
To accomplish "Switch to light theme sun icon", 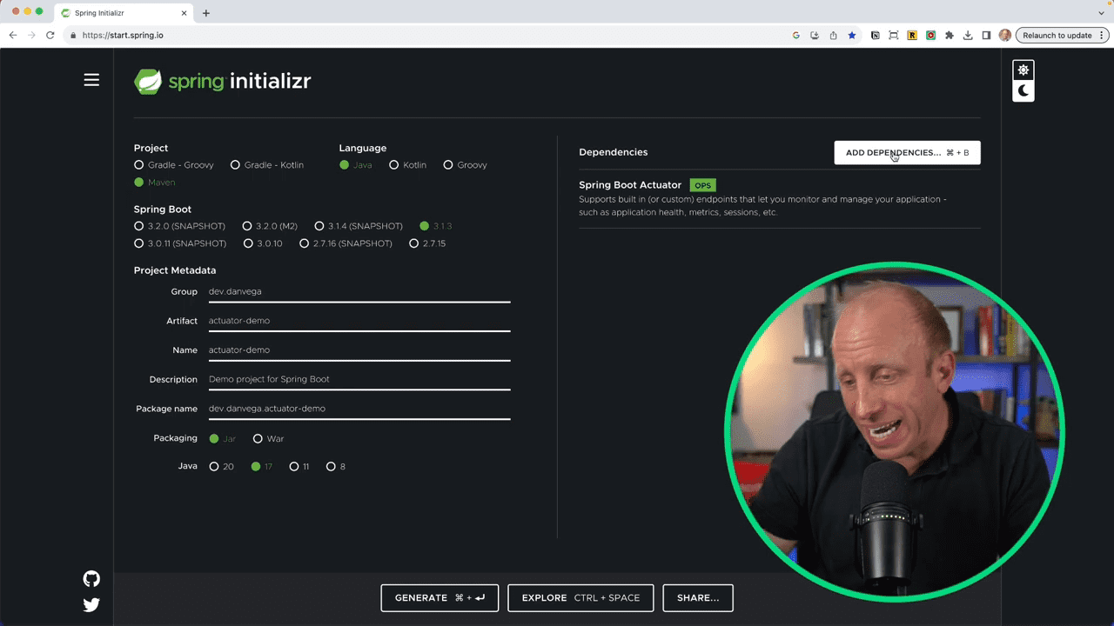I will click(x=1023, y=70).
